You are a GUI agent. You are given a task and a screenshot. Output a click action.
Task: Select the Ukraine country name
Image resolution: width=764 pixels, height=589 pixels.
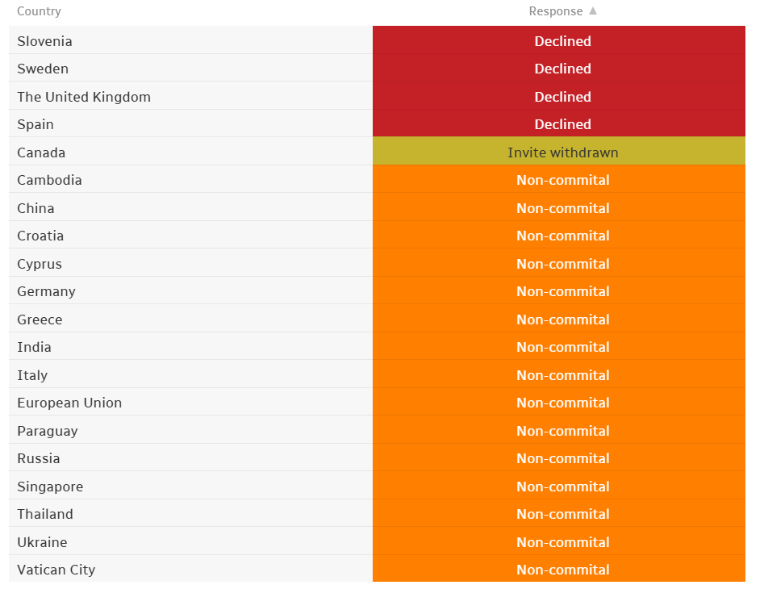point(42,542)
